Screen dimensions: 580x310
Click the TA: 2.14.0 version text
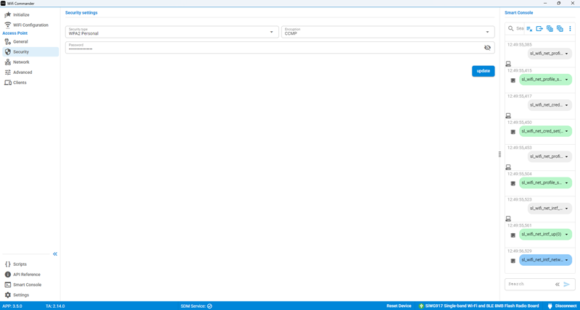tap(56, 306)
